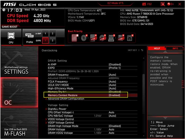
Task: Open CPU NB/SoC Voltage [Auto] options
Action: pyautogui.click(x=112, y=116)
